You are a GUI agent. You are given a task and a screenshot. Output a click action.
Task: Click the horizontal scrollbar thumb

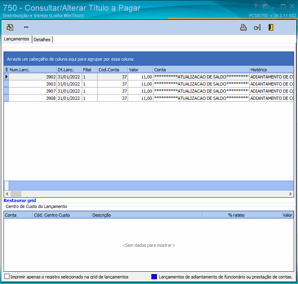(x=16, y=194)
